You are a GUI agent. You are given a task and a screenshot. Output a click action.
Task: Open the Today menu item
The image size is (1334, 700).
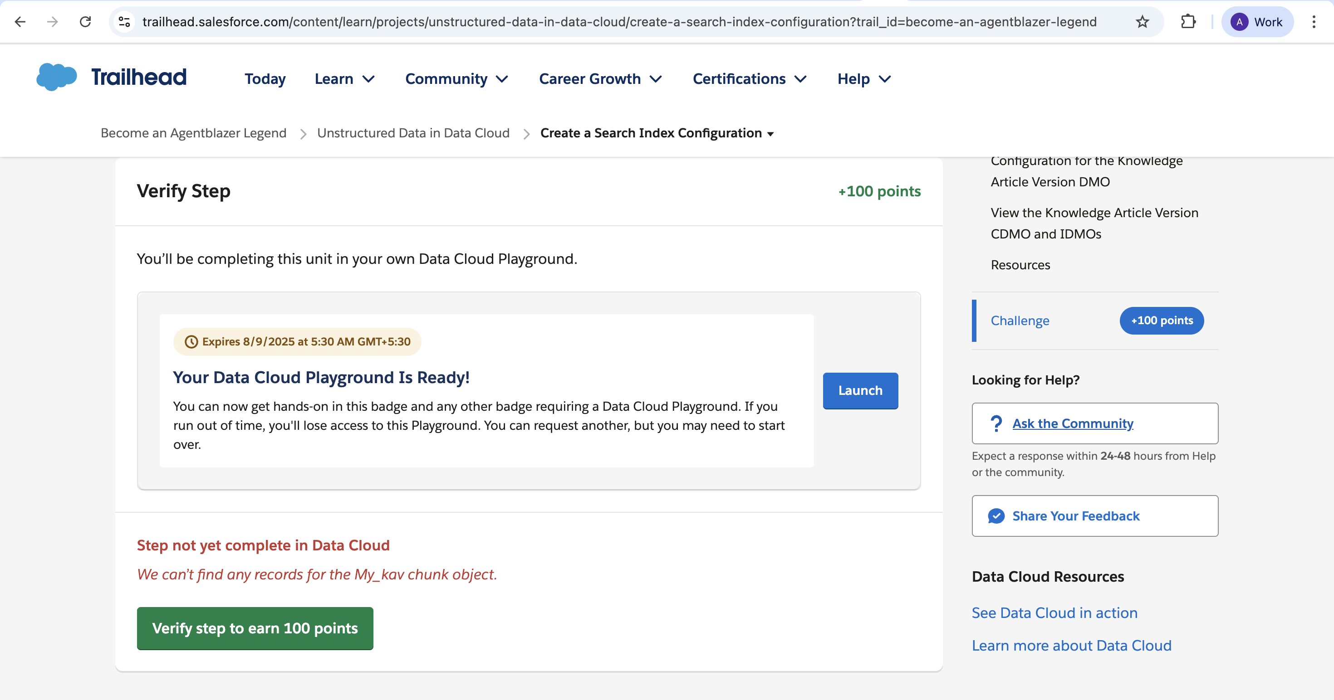point(265,78)
